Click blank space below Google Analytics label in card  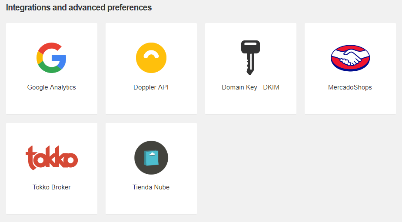coord(52,103)
